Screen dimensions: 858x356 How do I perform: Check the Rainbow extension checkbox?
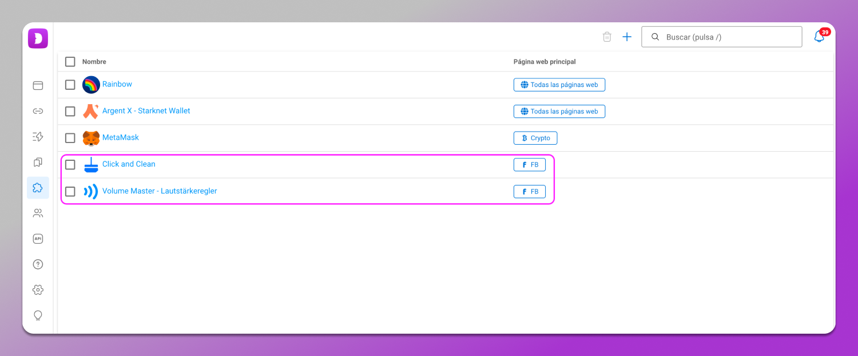tap(70, 85)
